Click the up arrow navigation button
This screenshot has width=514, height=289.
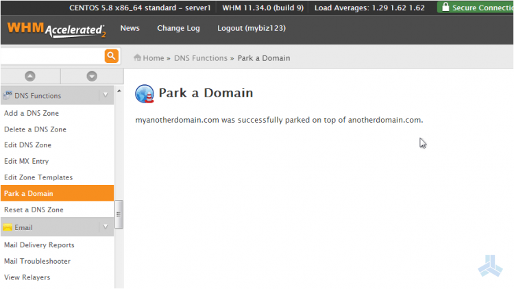(x=30, y=76)
